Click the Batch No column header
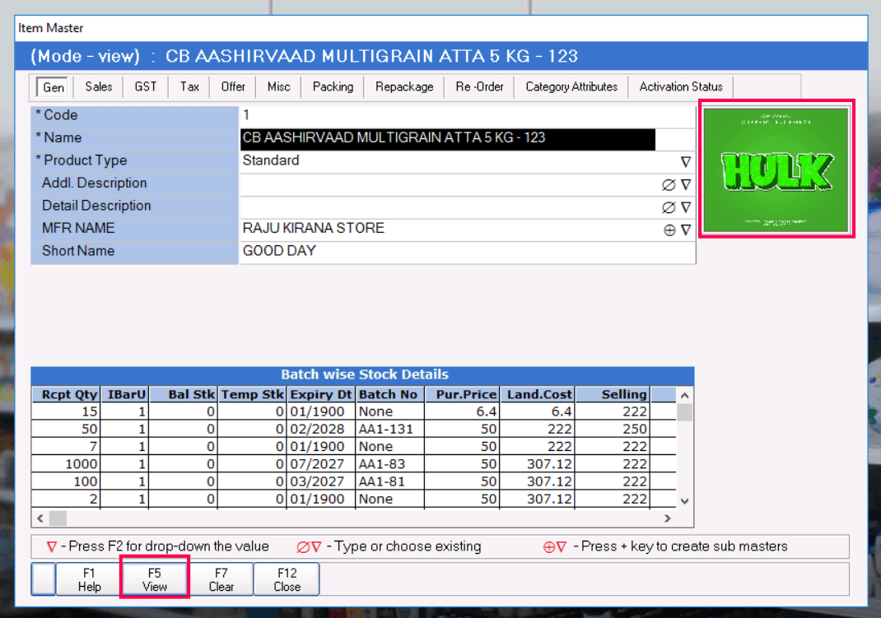The width and height of the screenshot is (881, 618). (x=390, y=395)
